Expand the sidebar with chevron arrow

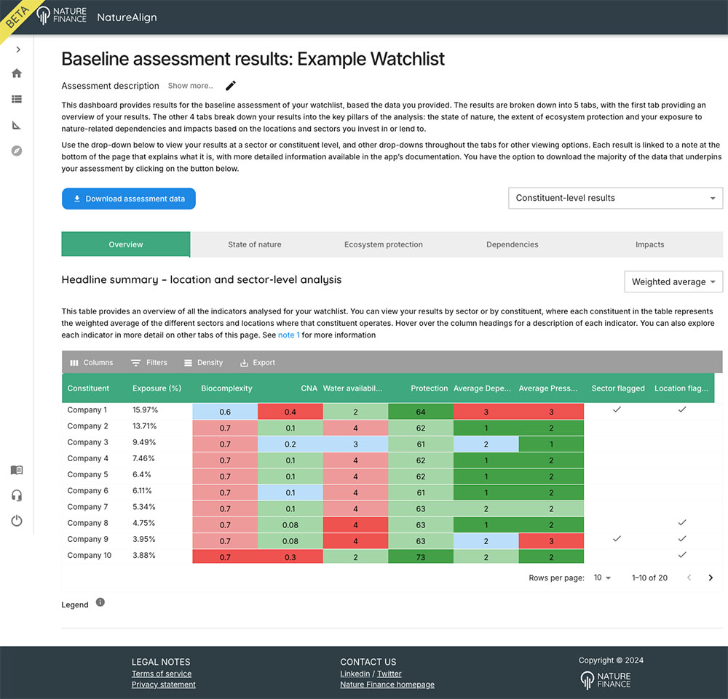tap(17, 49)
